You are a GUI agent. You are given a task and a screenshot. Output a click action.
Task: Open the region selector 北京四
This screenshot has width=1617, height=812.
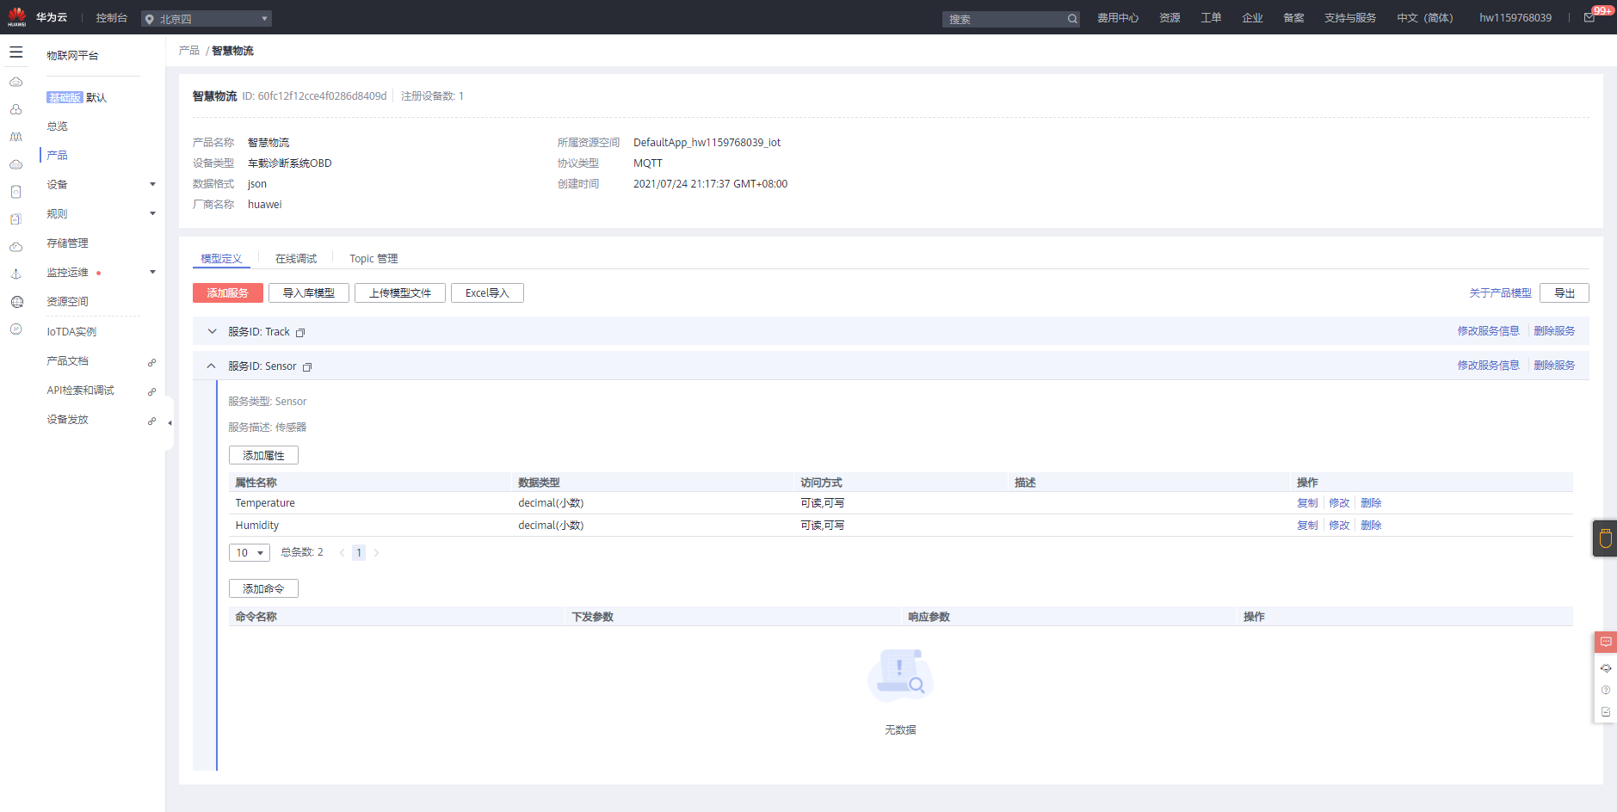[207, 18]
